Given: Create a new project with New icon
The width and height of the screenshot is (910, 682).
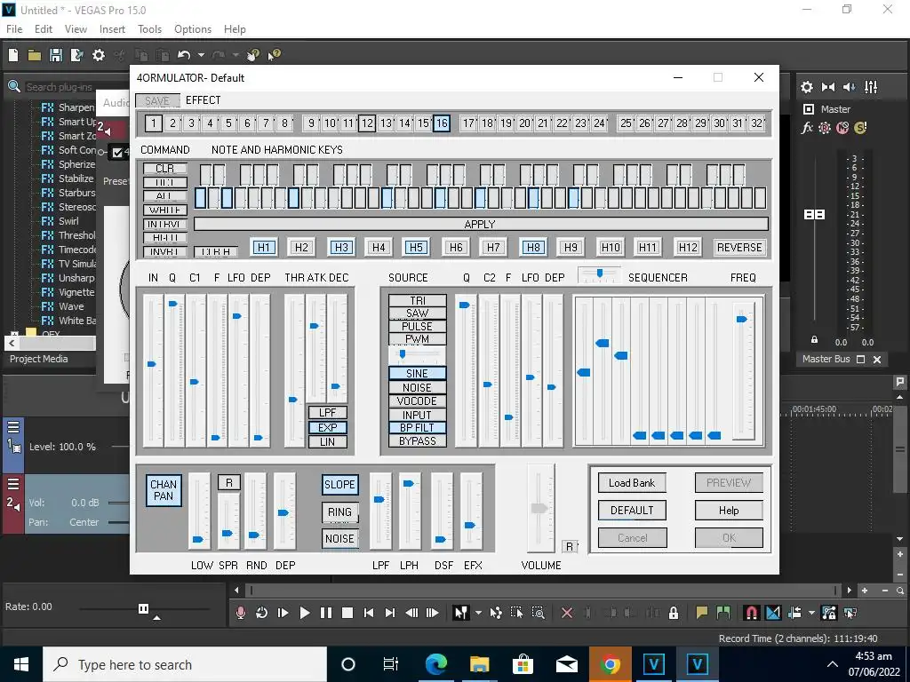Looking at the screenshot, I should tap(13, 55).
